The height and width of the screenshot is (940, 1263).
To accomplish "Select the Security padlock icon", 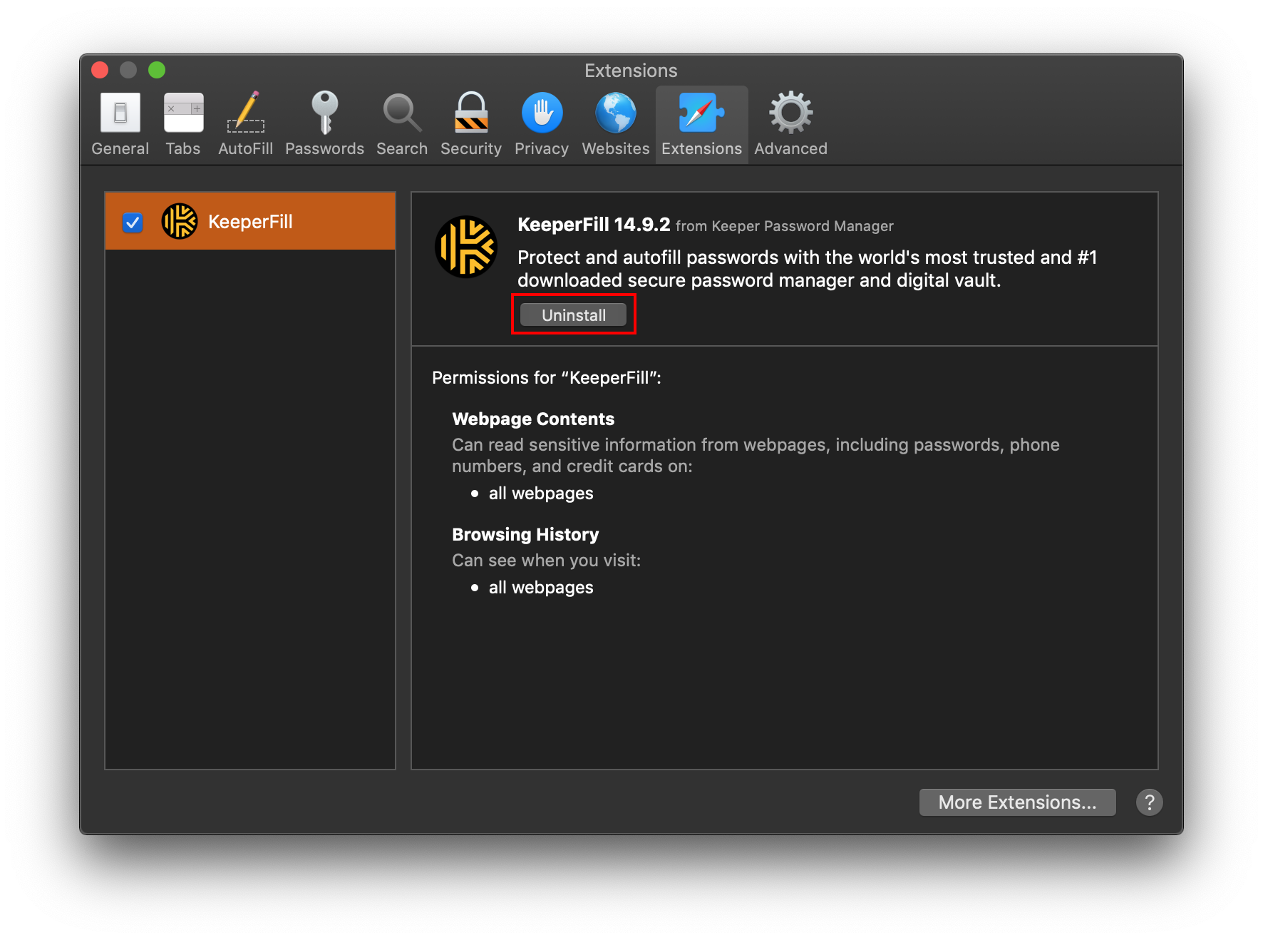I will point(471,114).
